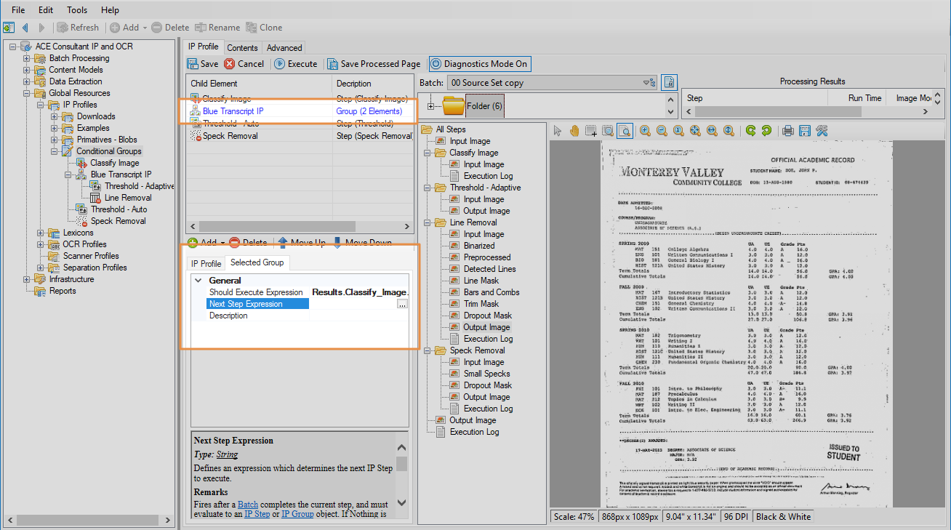Viewport: 951px width, 530px height.
Task: Click the print image icon
Action: (x=787, y=131)
